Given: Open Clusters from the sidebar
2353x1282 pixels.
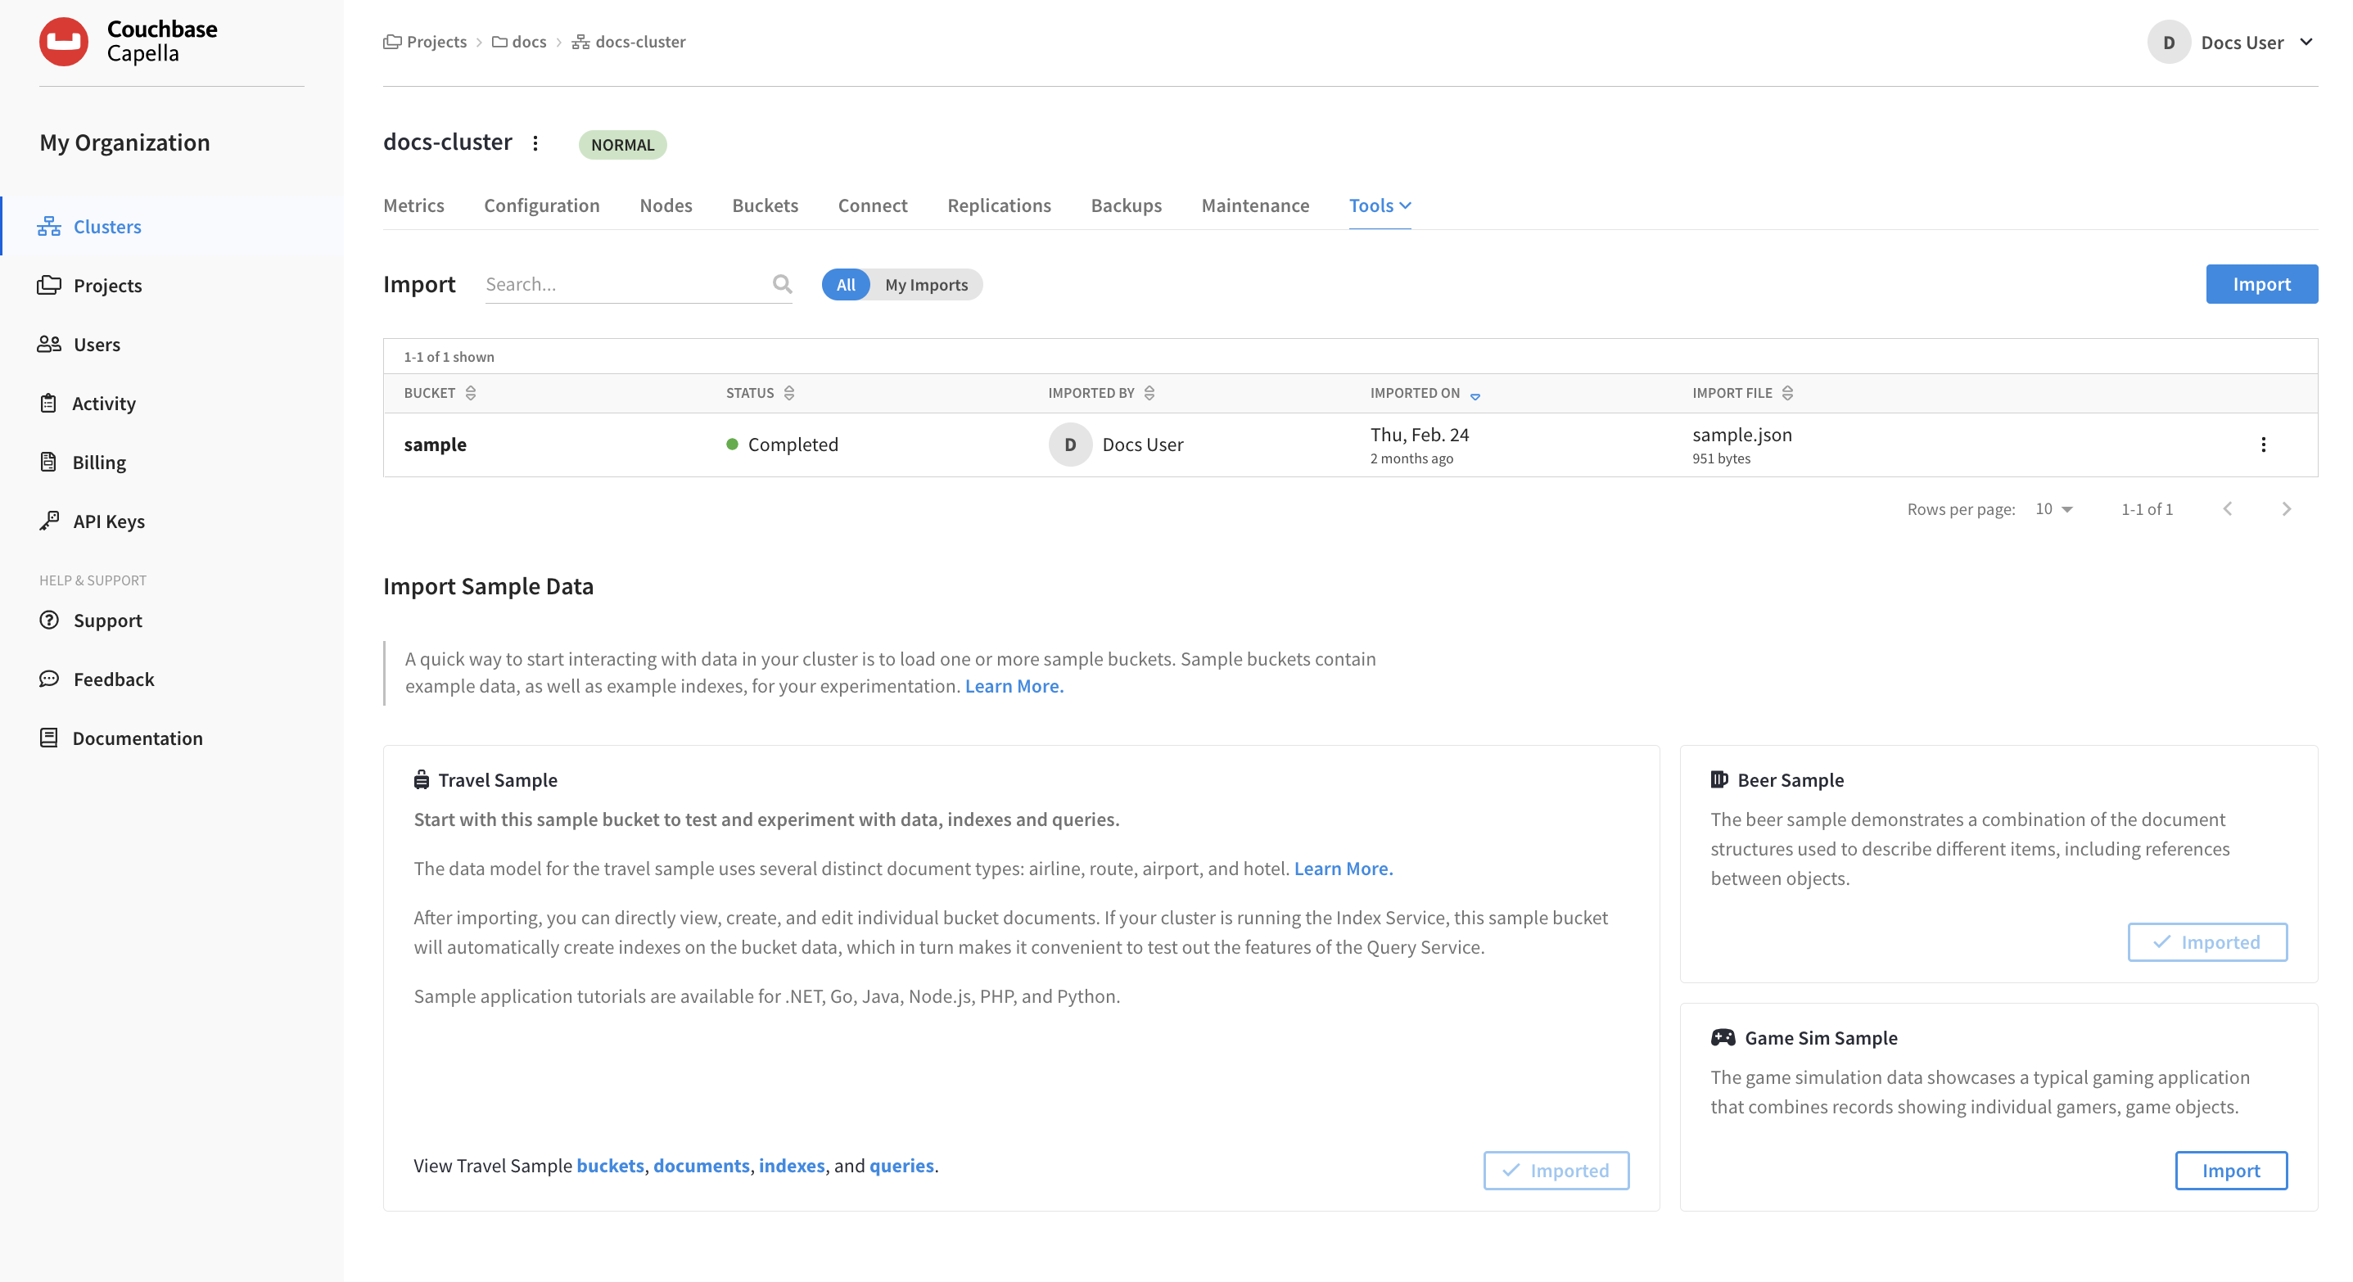Looking at the screenshot, I should coord(107,227).
